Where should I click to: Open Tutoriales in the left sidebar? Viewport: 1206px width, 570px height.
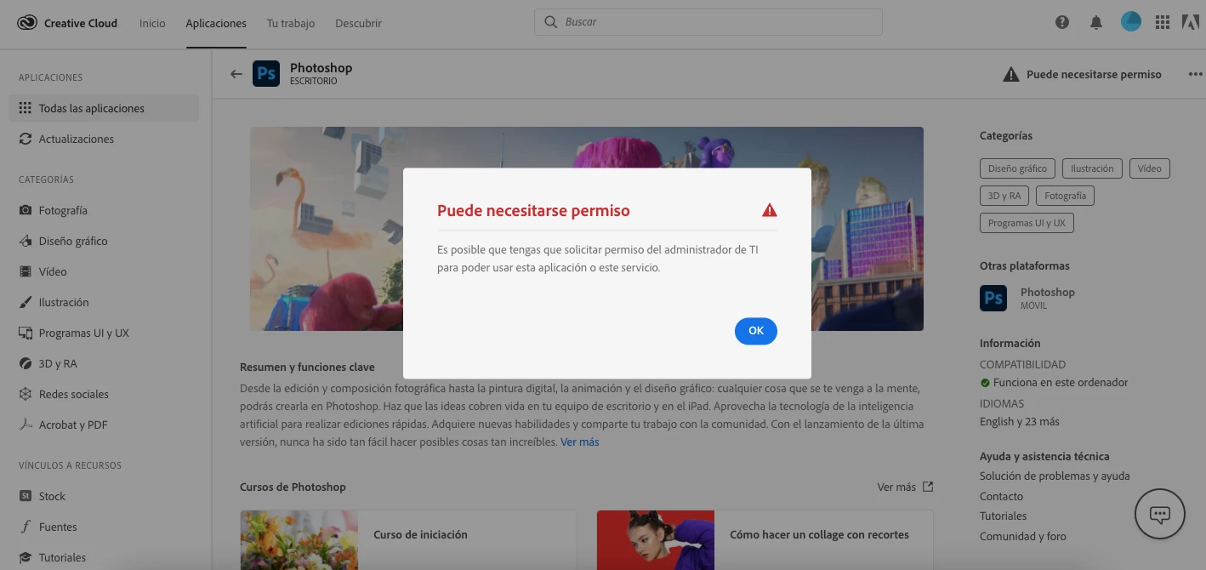click(104, 557)
